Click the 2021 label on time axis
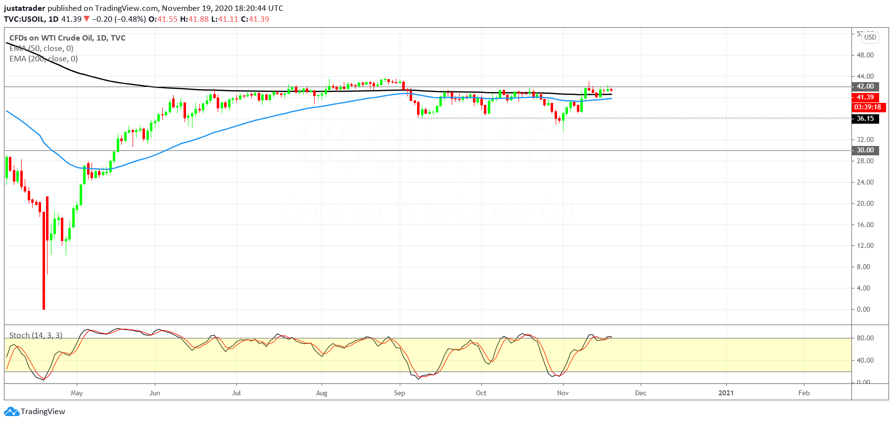 tap(726, 393)
